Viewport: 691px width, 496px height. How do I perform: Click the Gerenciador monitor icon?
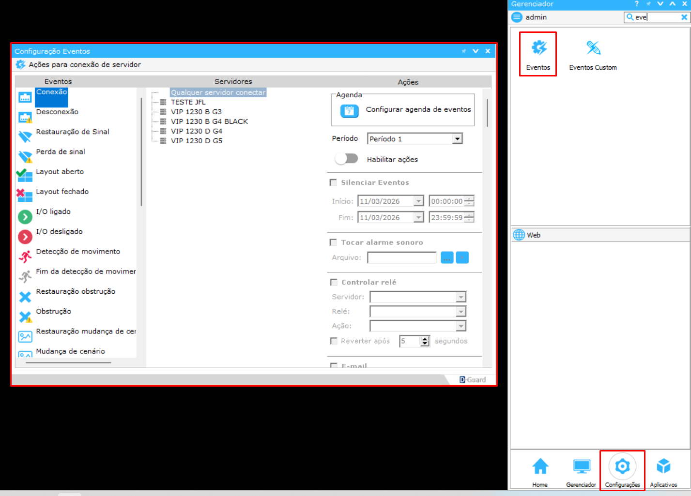[581, 466]
